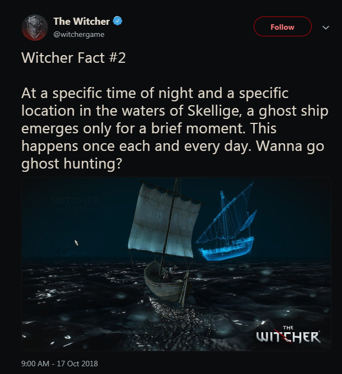Image resolution: width=342 pixels, height=374 pixels.
Task: Click the mouse cursor in the image
Action: [x=77, y=242]
